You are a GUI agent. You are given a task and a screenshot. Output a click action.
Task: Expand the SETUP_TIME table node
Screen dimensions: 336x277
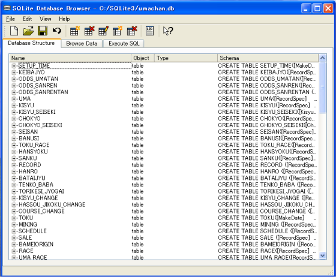pos(14,66)
